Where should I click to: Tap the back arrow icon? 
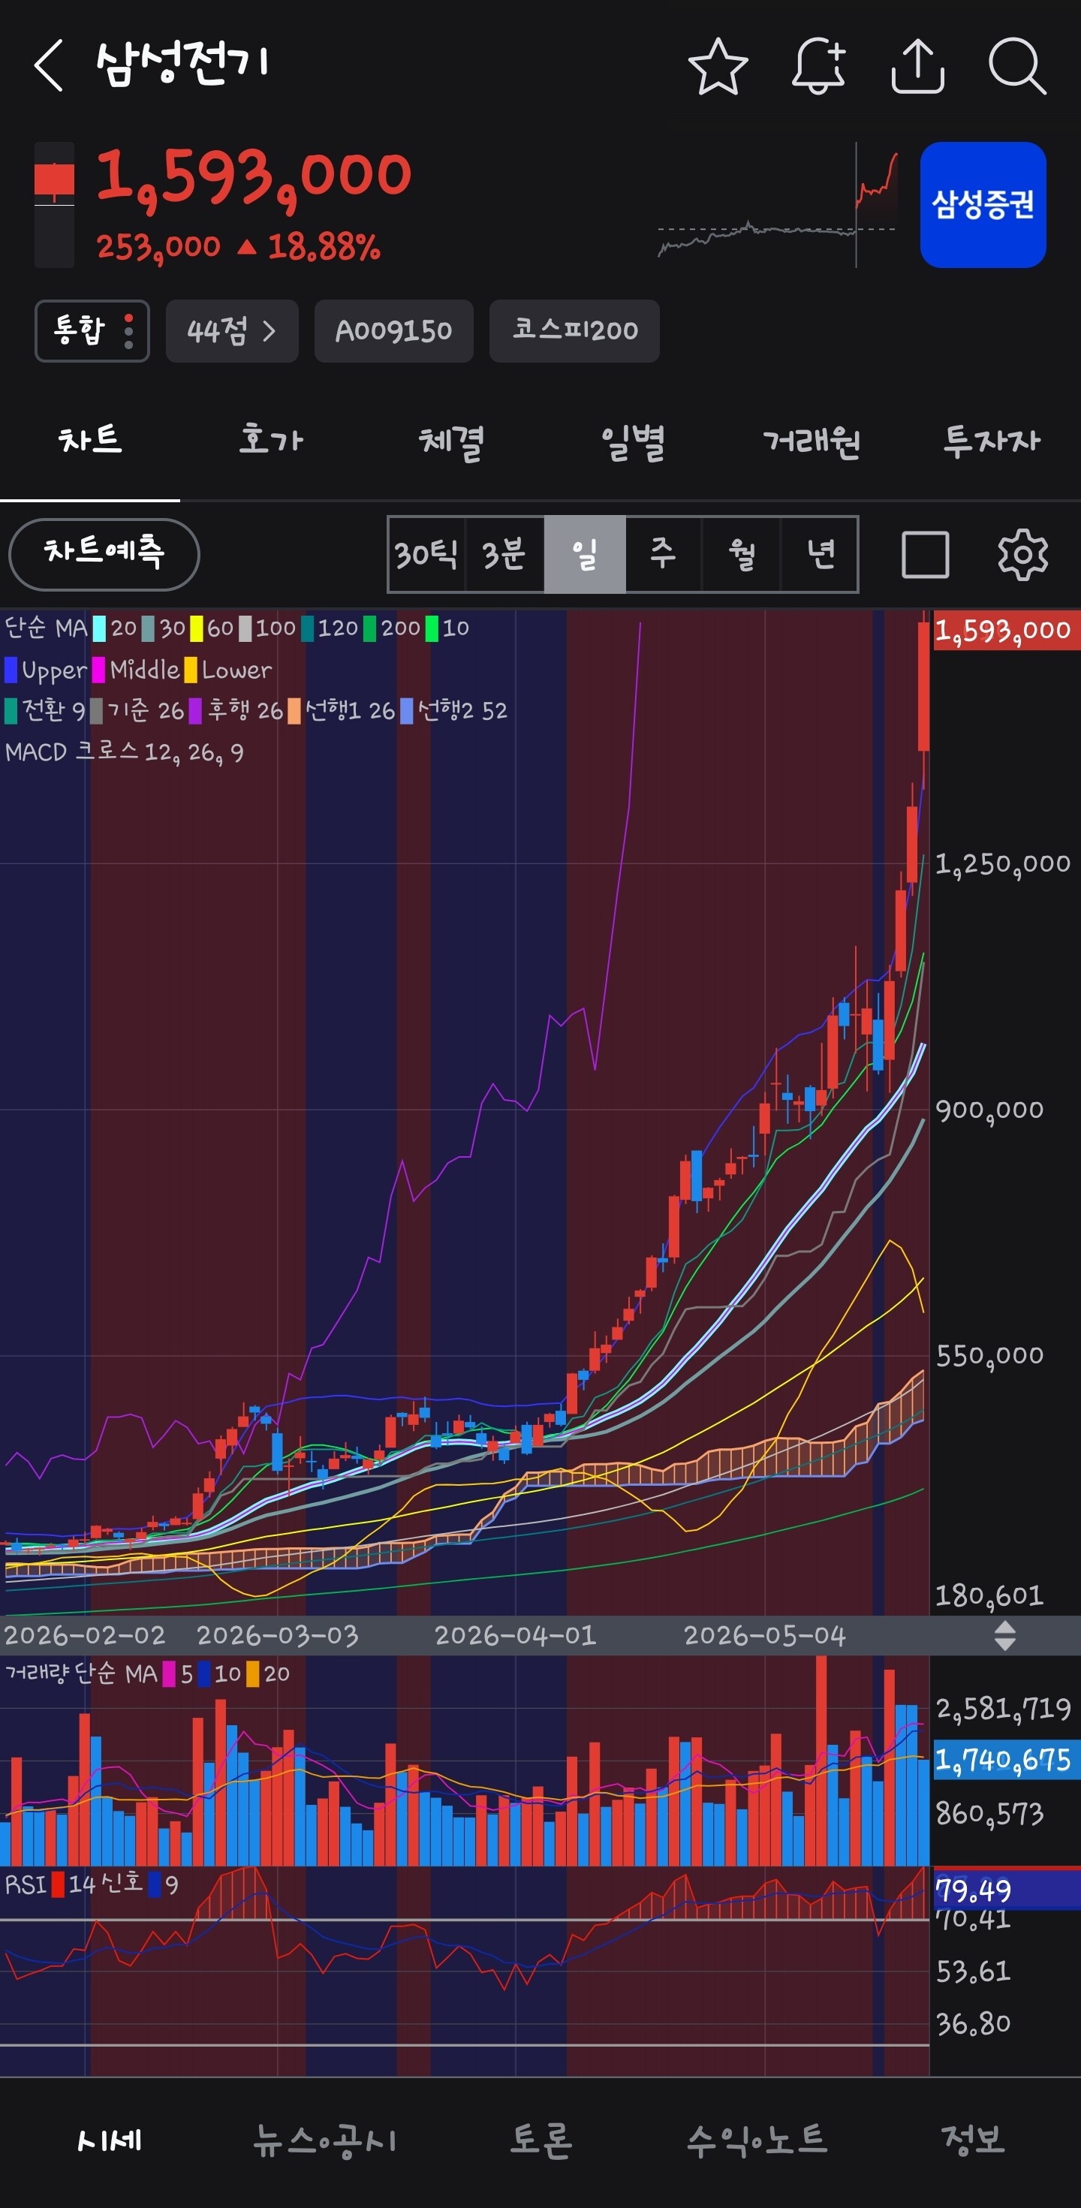(49, 65)
